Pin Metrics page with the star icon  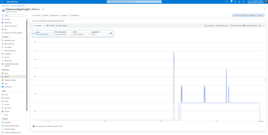tap(43, 9)
